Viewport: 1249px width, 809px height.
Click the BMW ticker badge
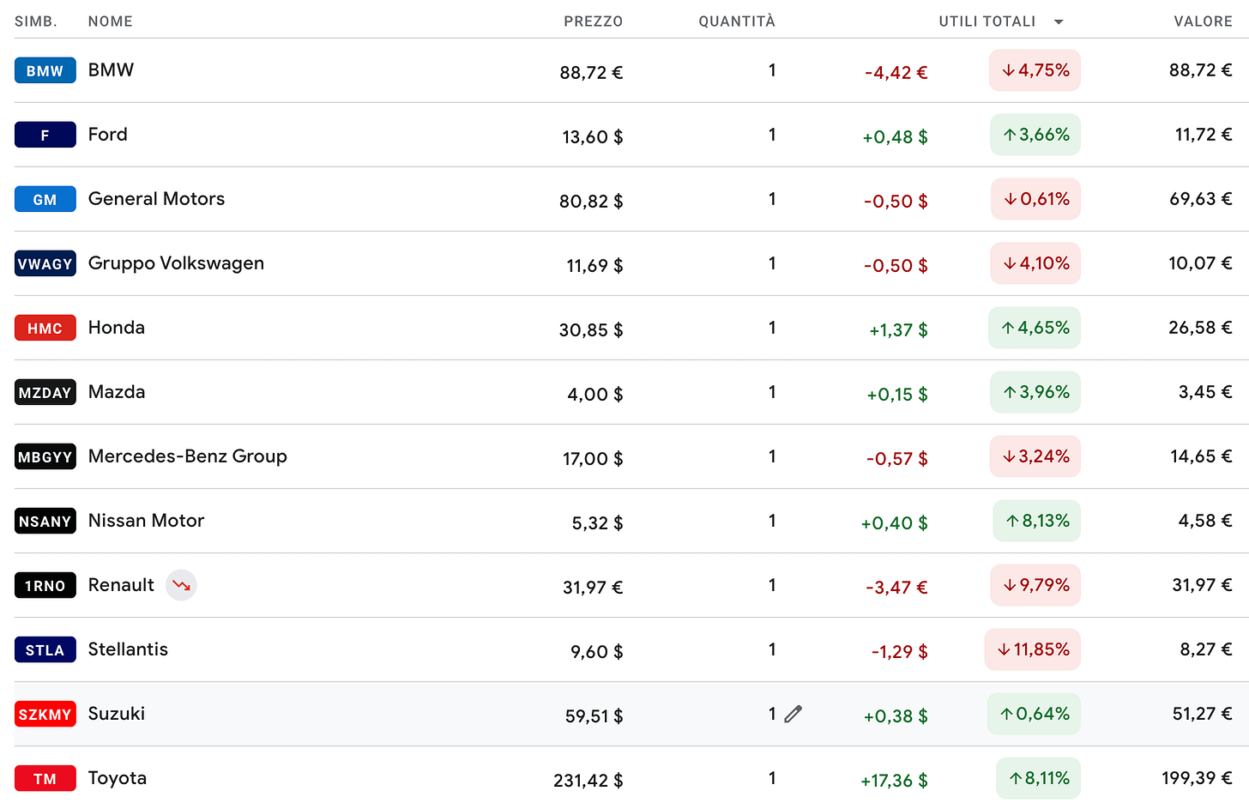tap(45, 70)
